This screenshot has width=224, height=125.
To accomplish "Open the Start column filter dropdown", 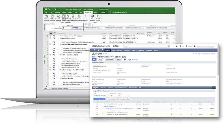I will 122,34.
